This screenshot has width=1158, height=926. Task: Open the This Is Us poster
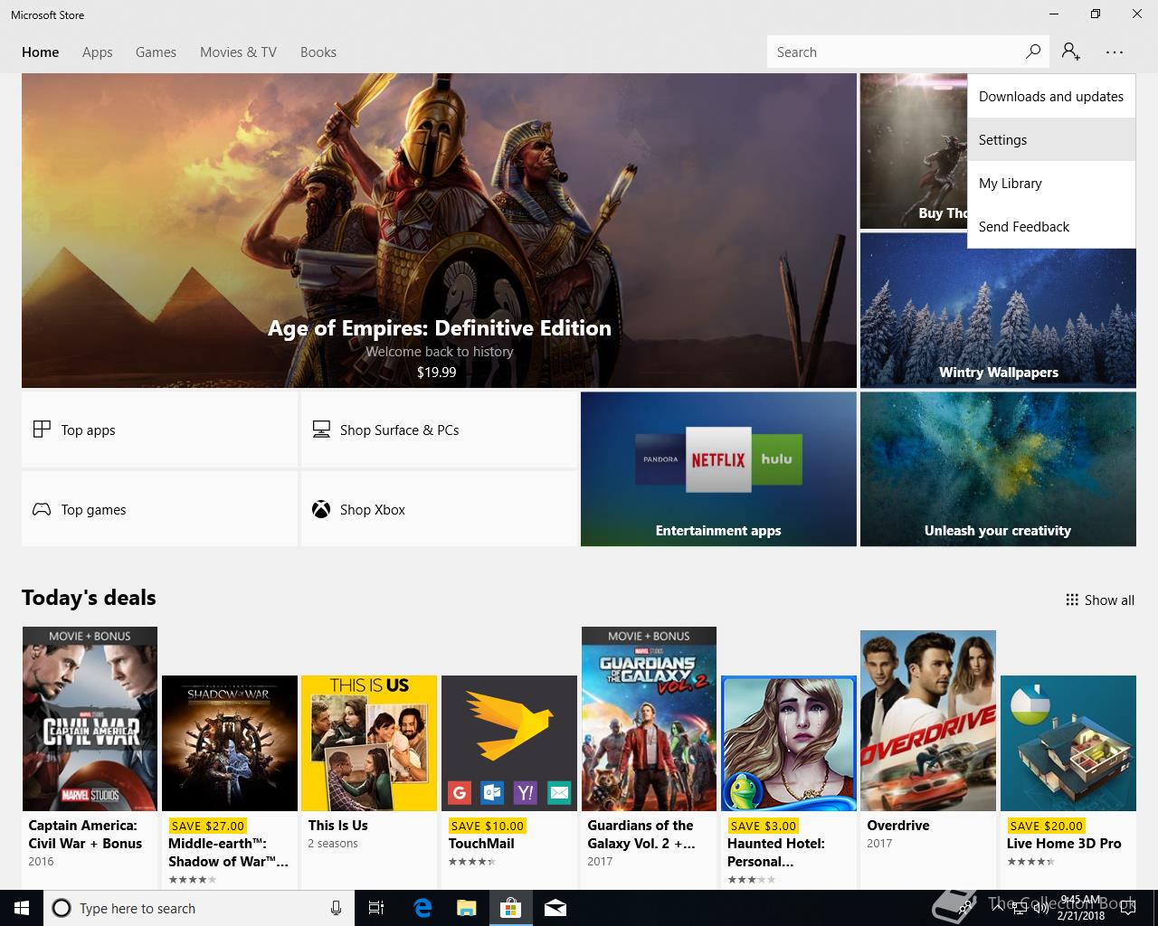click(369, 743)
